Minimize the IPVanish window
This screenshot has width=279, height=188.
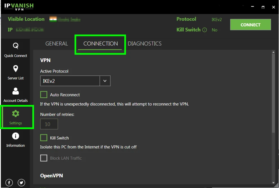tap(253, 7)
